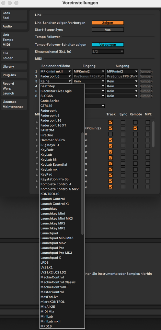Enable Sync checkbox in the MPKmini2 row
Viewport: 161px width, 330px height.
(123, 128)
